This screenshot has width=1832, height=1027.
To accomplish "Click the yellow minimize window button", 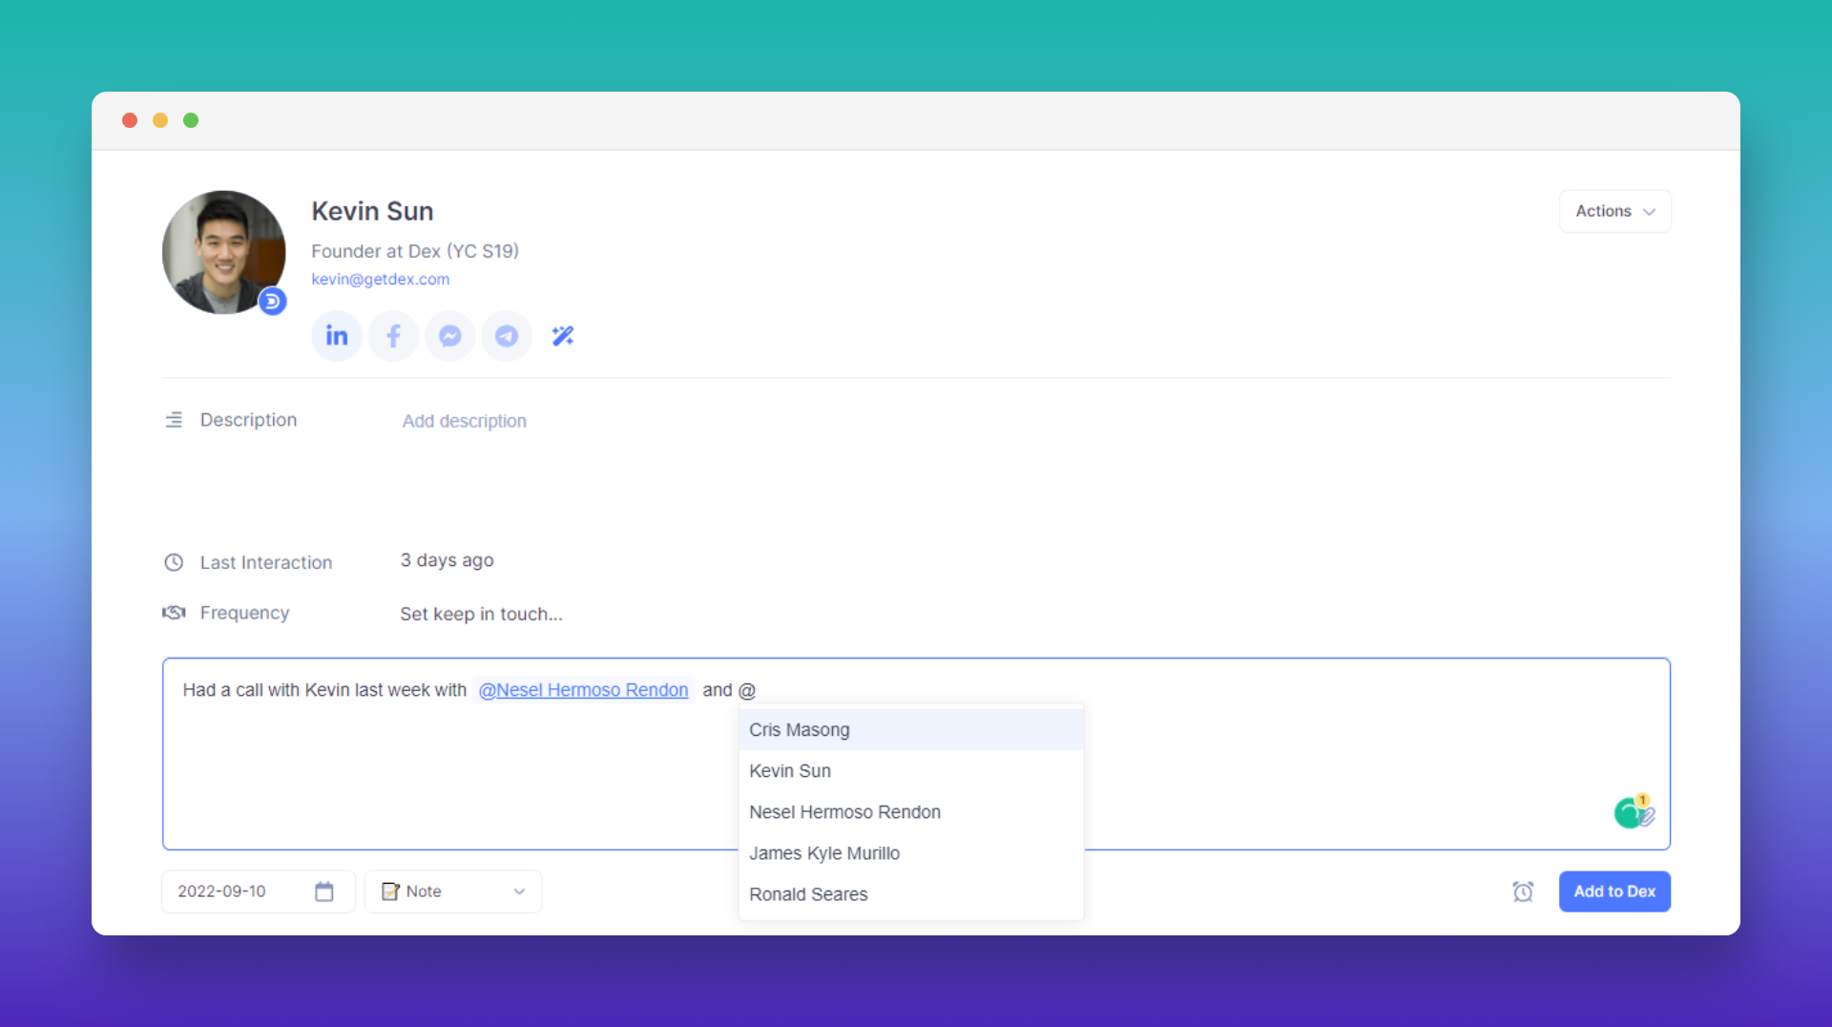I will coord(160,120).
